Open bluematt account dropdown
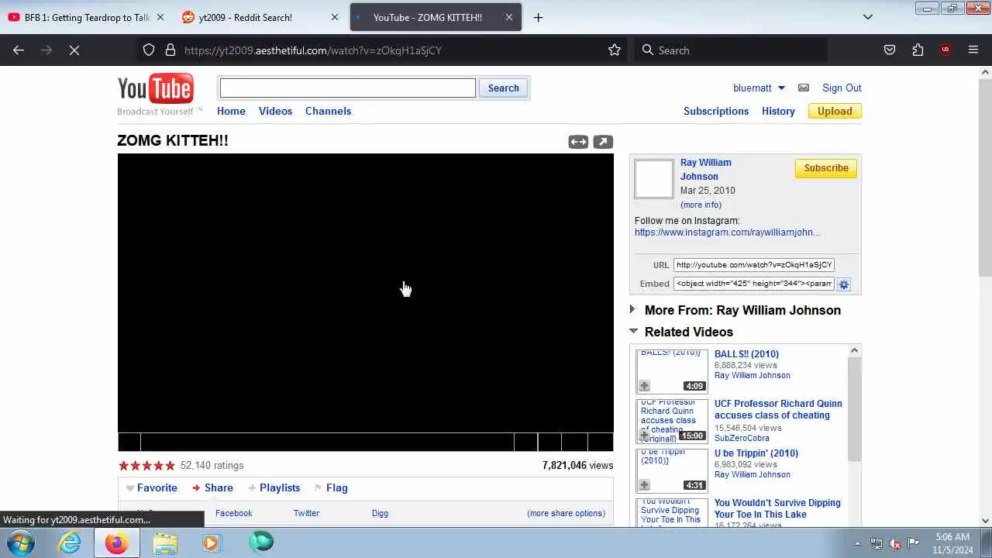 pos(781,88)
